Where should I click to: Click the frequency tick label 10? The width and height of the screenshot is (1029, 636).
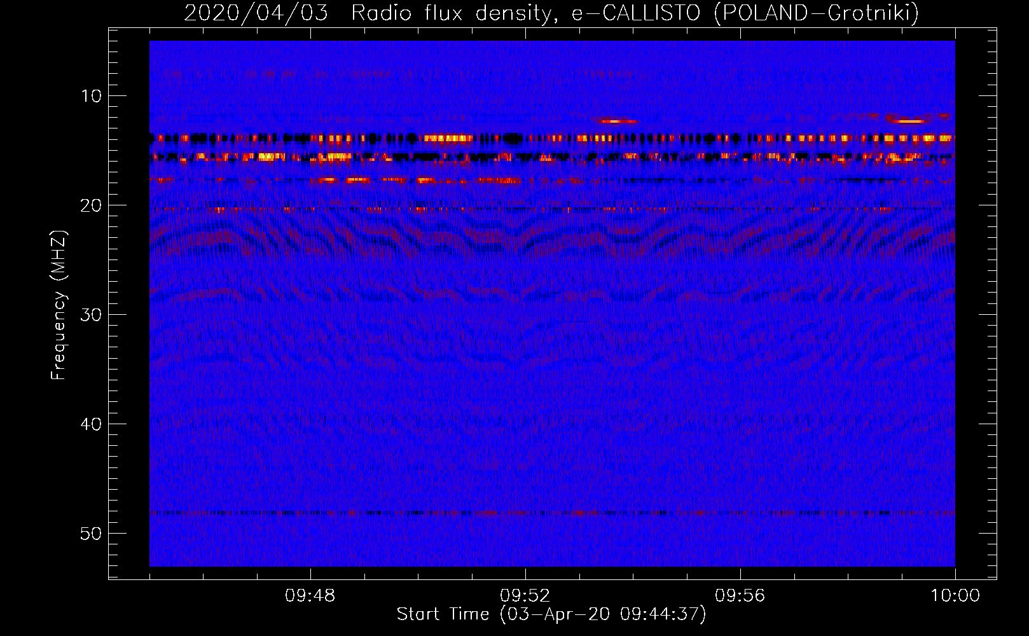(92, 96)
